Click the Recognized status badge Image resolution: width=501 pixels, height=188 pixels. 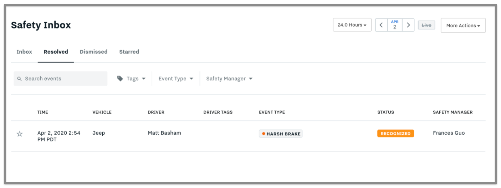pyautogui.click(x=395, y=134)
